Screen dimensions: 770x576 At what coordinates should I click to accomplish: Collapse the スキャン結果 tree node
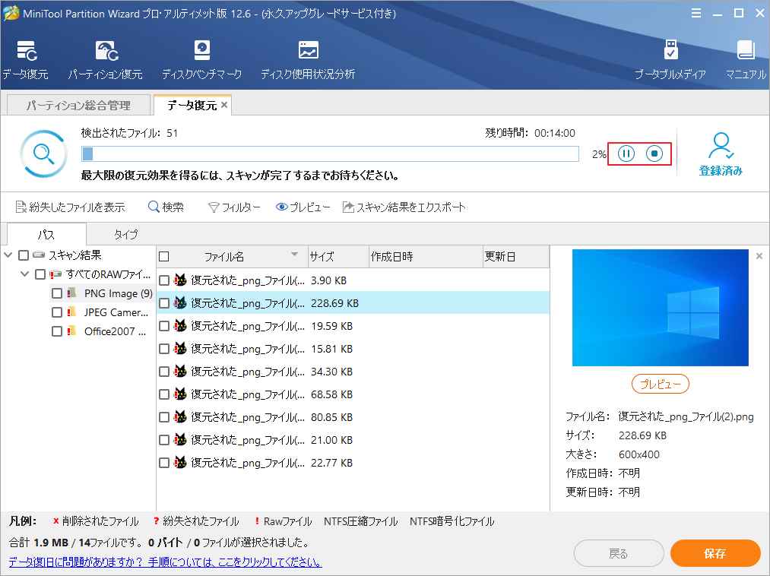[x=8, y=255]
